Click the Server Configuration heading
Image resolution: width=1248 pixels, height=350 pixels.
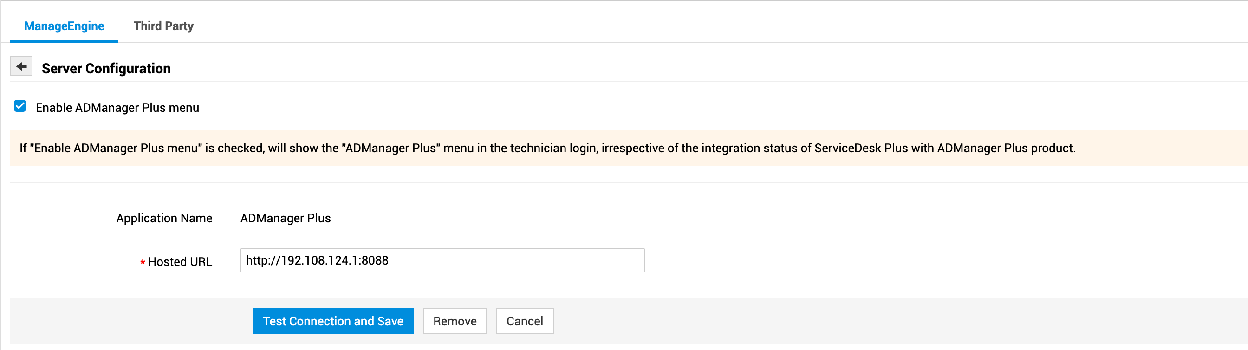pyautogui.click(x=106, y=69)
